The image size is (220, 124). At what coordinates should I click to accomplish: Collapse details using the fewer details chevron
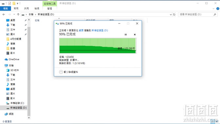(61, 72)
